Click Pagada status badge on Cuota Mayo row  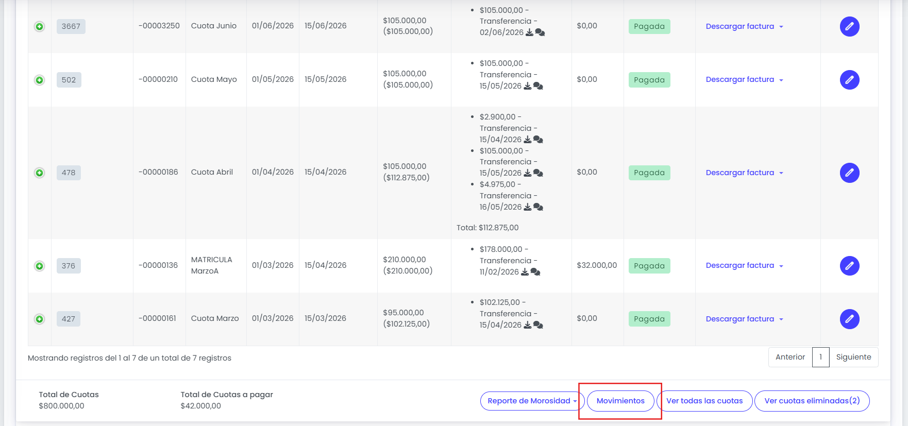649,80
